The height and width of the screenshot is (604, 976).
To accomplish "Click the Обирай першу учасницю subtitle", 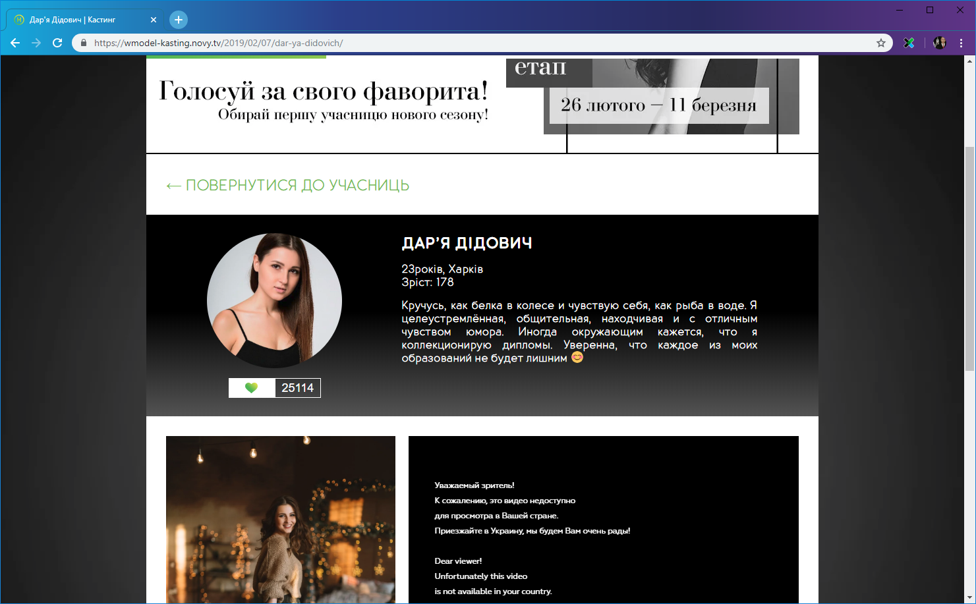I will (353, 115).
